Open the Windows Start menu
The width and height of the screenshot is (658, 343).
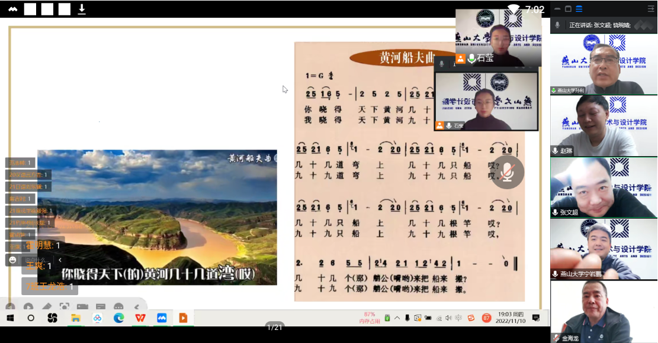10,318
